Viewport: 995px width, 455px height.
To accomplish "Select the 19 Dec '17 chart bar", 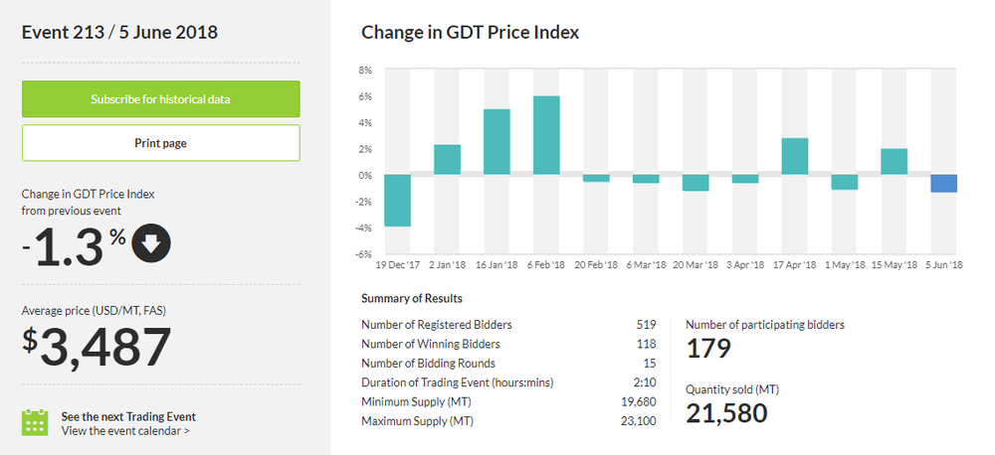I will 398,201.
